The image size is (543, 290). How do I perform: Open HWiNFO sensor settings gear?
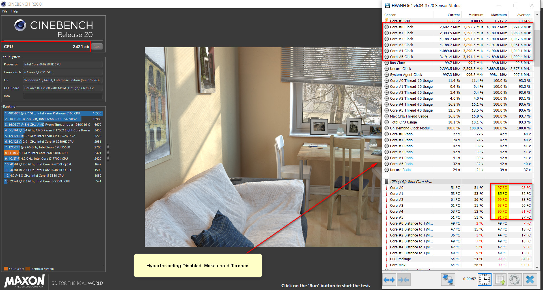coord(515,280)
